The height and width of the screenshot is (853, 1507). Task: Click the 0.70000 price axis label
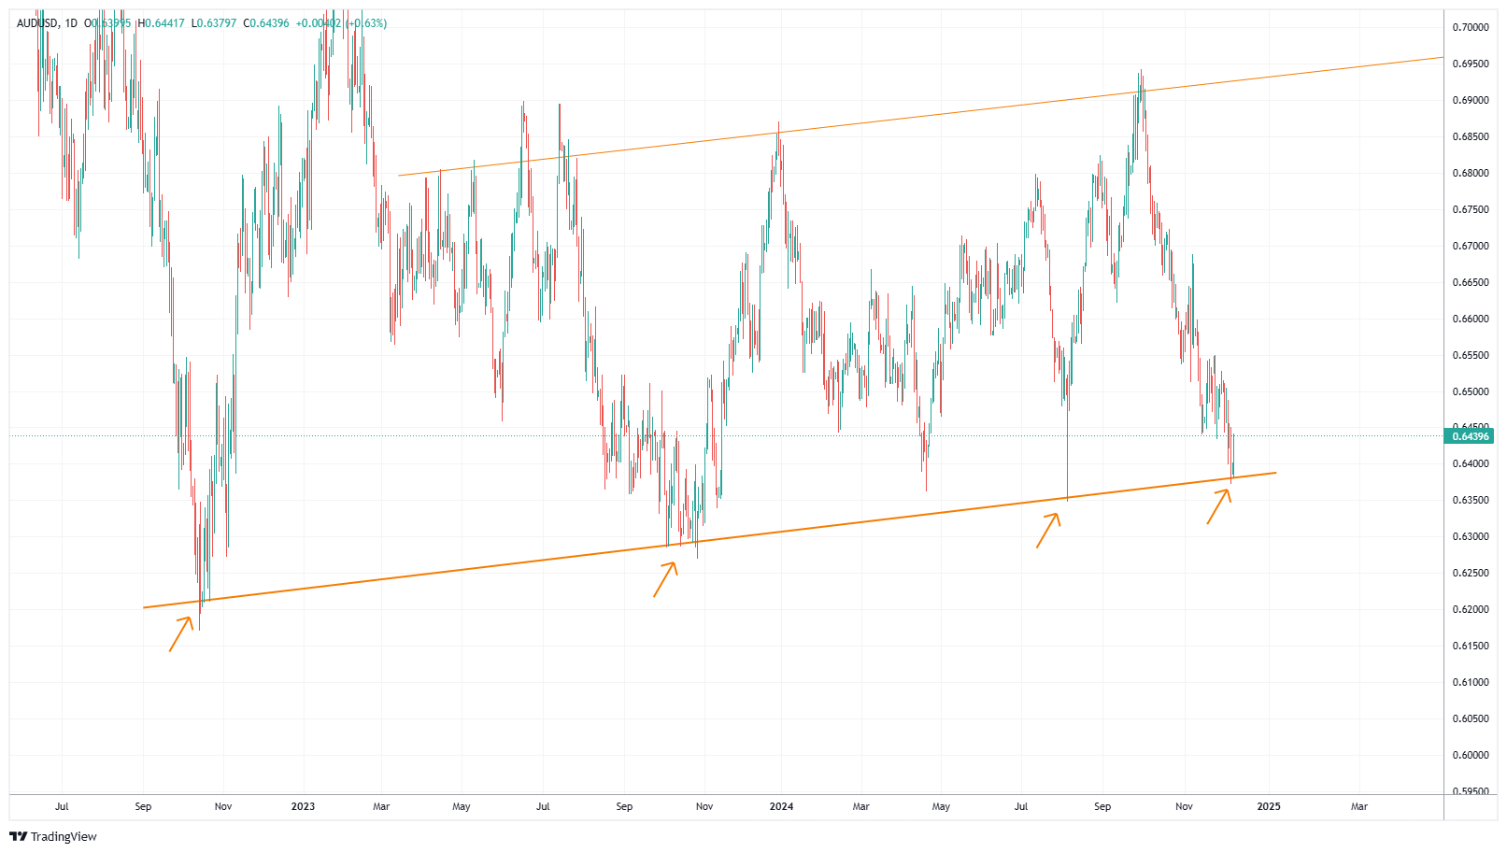point(1471,27)
